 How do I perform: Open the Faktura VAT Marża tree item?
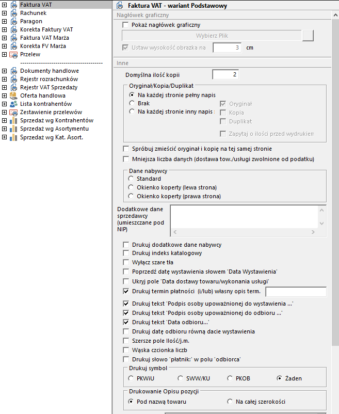[x=44, y=38]
